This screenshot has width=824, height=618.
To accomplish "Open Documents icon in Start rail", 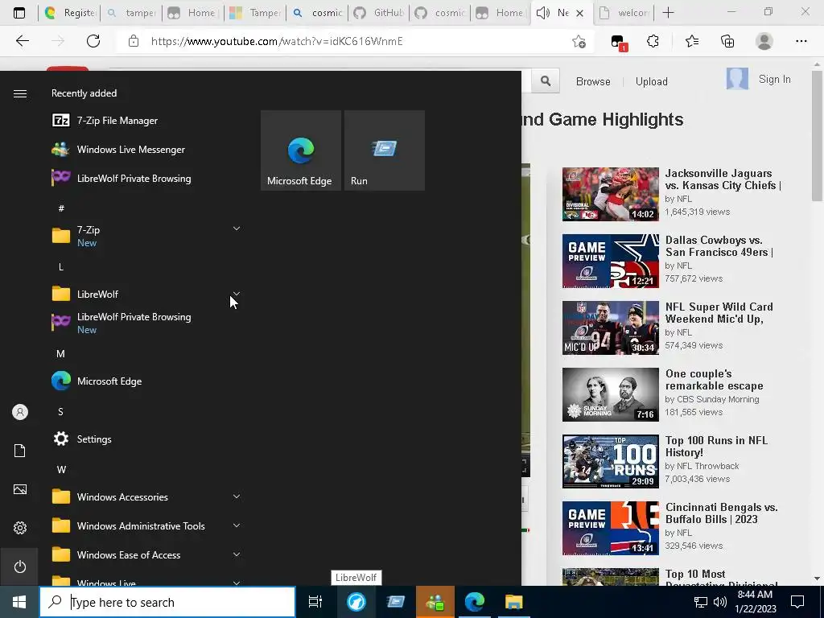I will 20,451.
